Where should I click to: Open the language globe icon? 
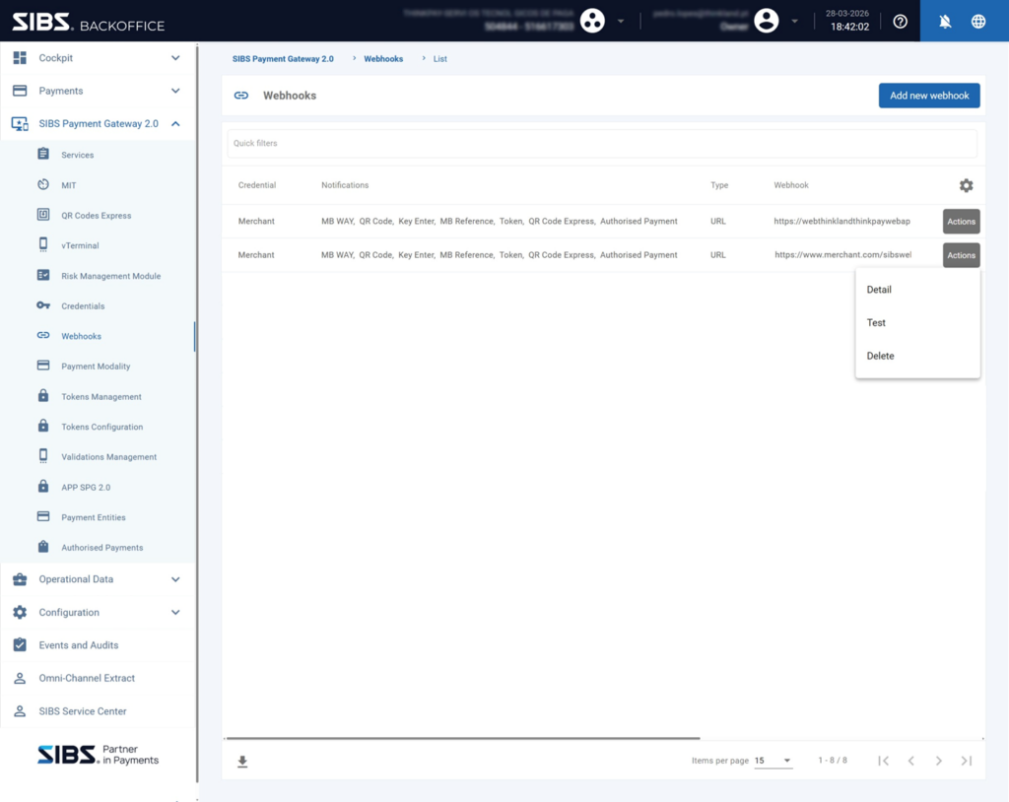[x=978, y=22]
